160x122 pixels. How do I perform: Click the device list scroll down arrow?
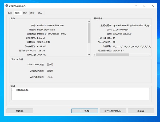(89, 55)
